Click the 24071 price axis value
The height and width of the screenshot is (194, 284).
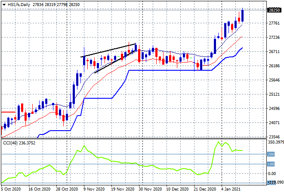(x=274, y=123)
